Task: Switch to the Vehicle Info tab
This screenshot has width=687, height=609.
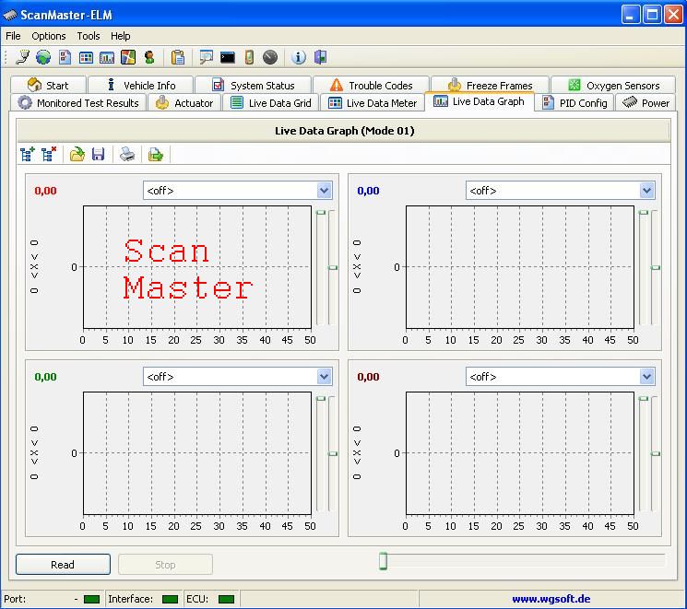Action: point(141,85)
